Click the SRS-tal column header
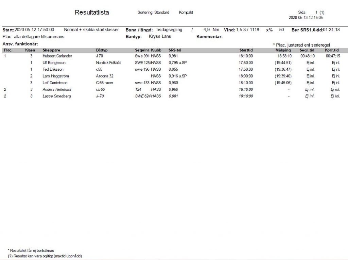 click(175, 50)
